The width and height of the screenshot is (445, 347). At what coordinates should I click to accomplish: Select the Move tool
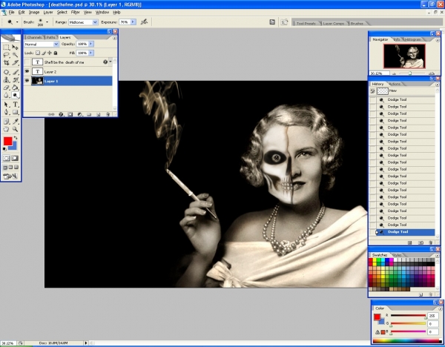(x=15, y=47)
